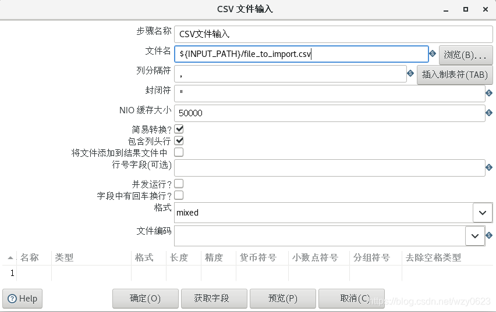Click the 插入制表符(TAB) button
This screenshot has width=496, height=312.
[x=455, y=75]
